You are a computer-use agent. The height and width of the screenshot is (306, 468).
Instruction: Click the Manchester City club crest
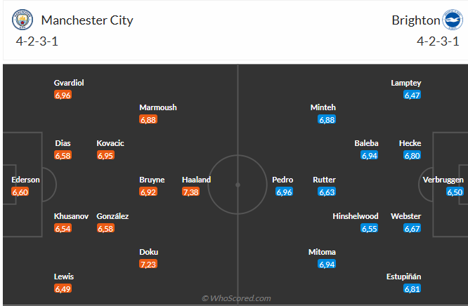click(22, 20)
